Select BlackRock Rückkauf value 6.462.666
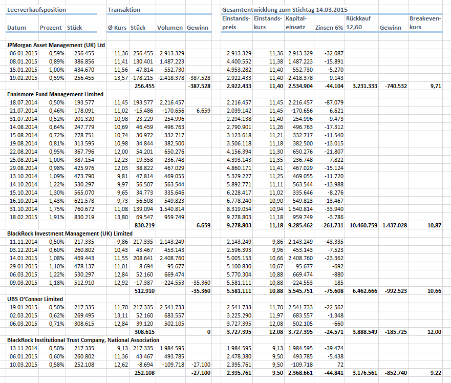451x383 pixels. point(364,291)
